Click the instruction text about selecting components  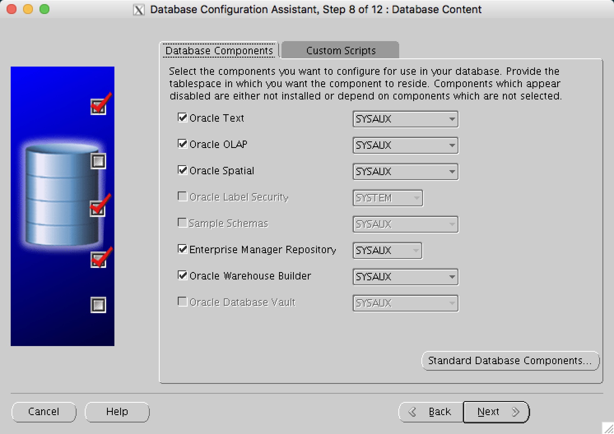(x=365, y=83)
